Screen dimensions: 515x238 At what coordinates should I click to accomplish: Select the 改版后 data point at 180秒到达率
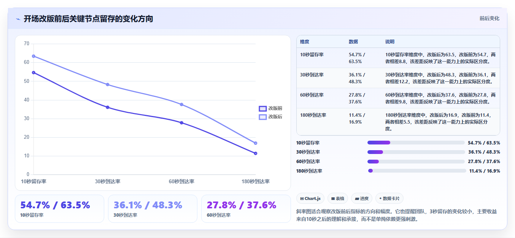coord(256,143)
